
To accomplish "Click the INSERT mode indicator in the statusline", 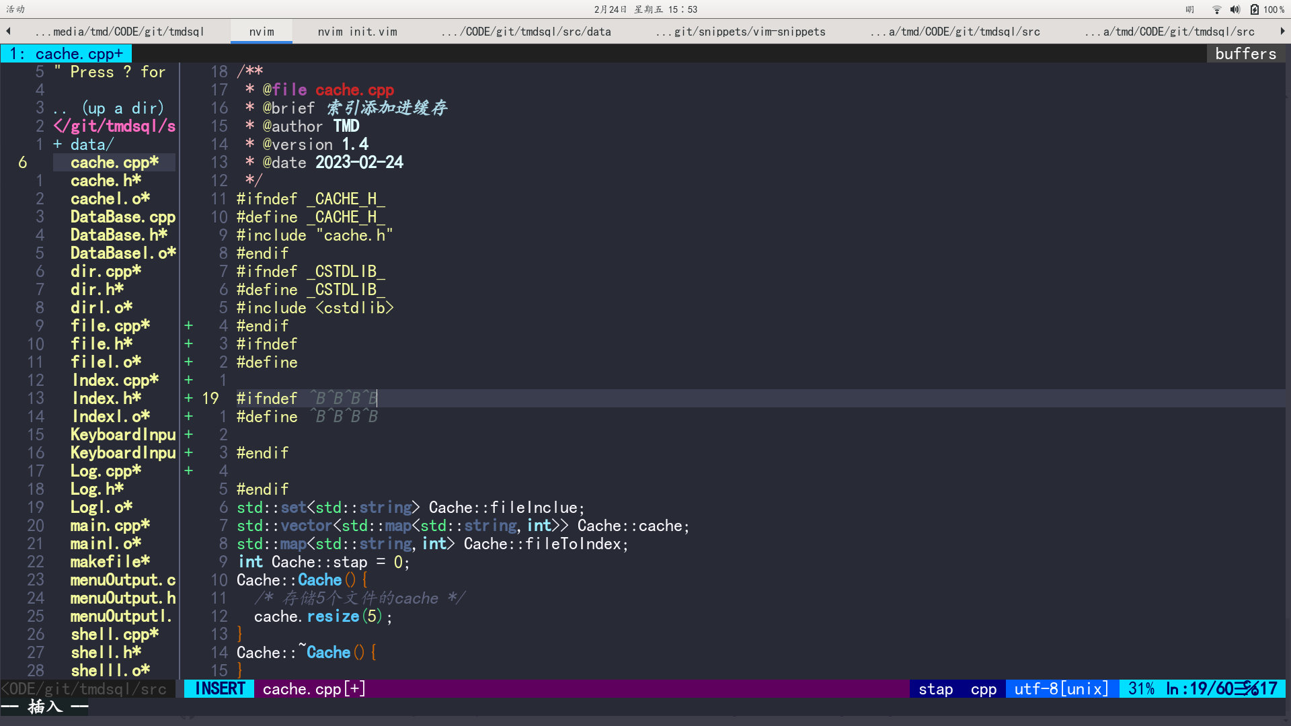I will click(219, 688).
